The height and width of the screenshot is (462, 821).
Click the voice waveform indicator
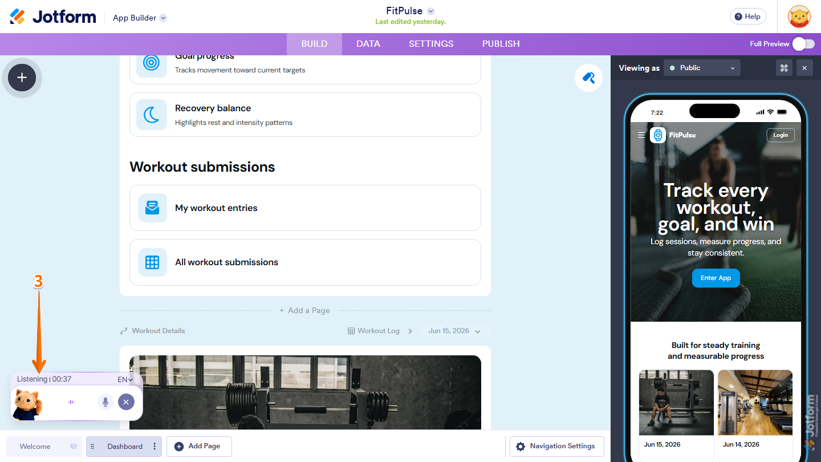[x=71, y=402]
